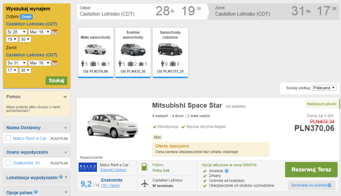The width and height of the screenshot is (341, 196).
Task: Click info icon beside Lokalizacja wypożyczalni
Action: (x=61, y=177)
